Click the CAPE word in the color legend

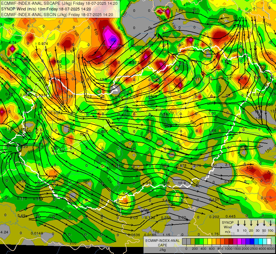(x=162, y=245)
